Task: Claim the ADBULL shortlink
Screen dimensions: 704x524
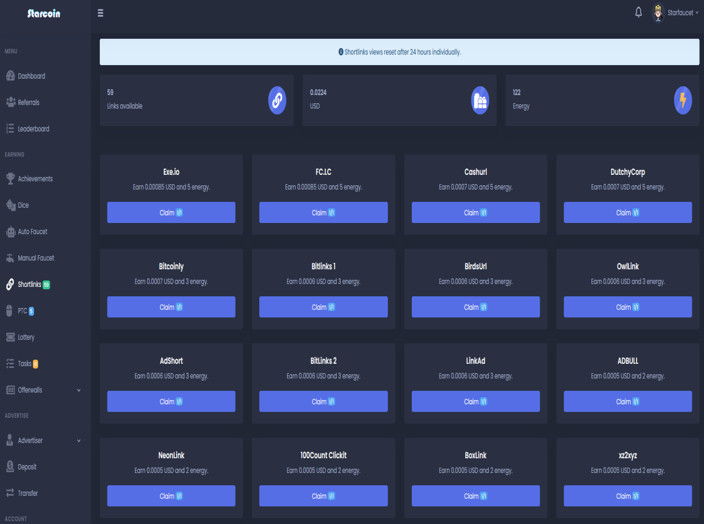Action: pyautogui.click(x=628, y=401)
